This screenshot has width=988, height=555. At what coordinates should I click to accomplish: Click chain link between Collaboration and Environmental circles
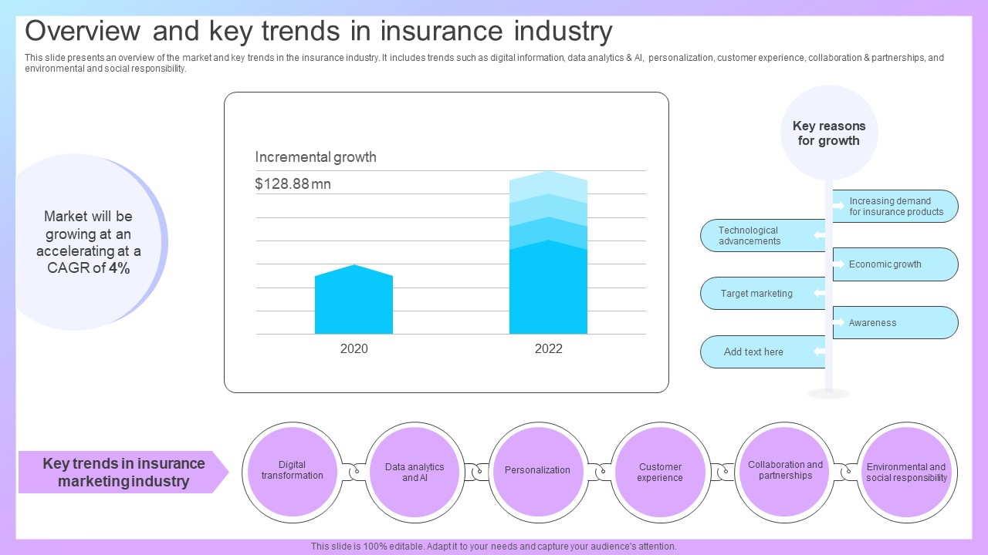pos(846,472)
